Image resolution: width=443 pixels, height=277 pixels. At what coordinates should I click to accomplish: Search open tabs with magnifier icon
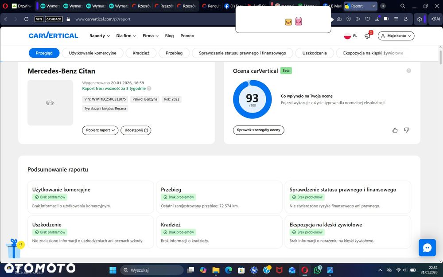403,6
